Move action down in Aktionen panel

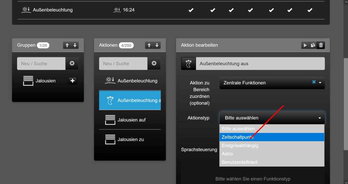click(x=157, y=45)
